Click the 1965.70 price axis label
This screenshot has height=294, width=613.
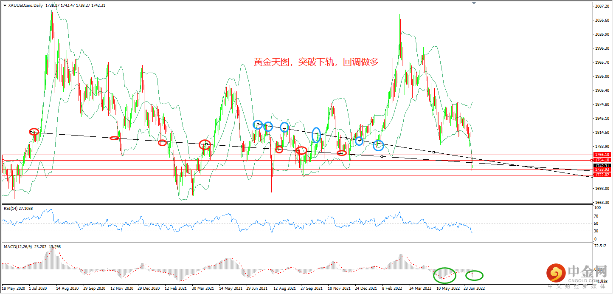(603, 62)
